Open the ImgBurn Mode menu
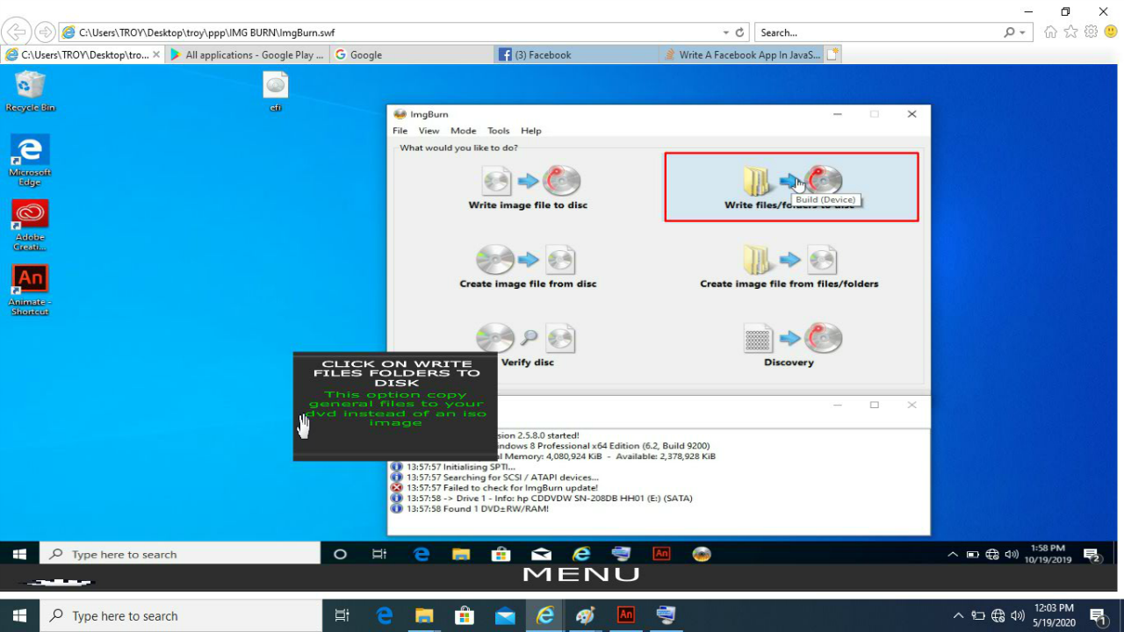Screen dimensions: 1124x632 click(x=464, y=131)
